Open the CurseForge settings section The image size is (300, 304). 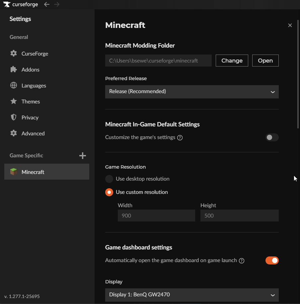[46, 54]
